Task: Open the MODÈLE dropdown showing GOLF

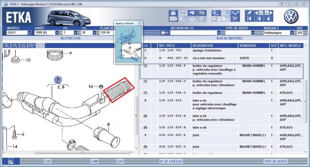Action: click(29, 33)
